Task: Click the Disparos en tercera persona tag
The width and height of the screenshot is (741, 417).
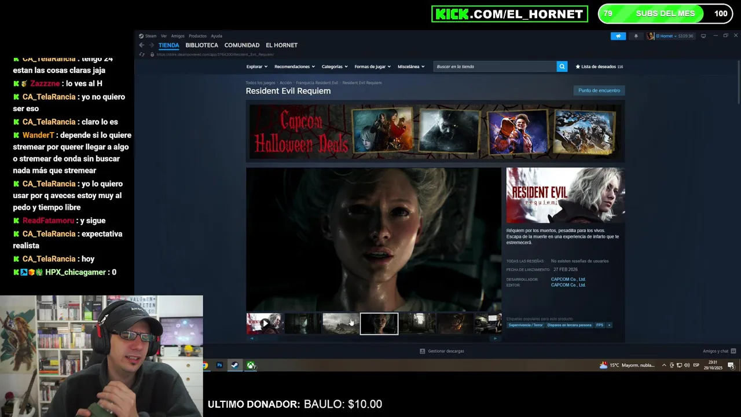Action: [x=569, y=325]
